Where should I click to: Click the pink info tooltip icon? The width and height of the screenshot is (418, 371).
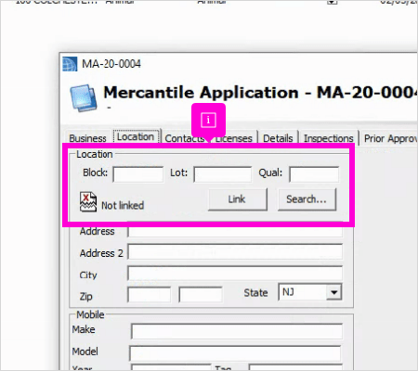pos(208,120)
